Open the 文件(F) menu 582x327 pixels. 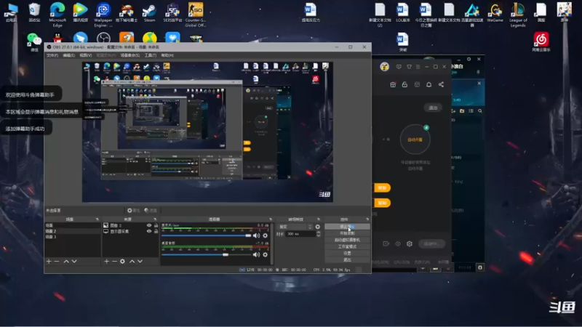52,55
